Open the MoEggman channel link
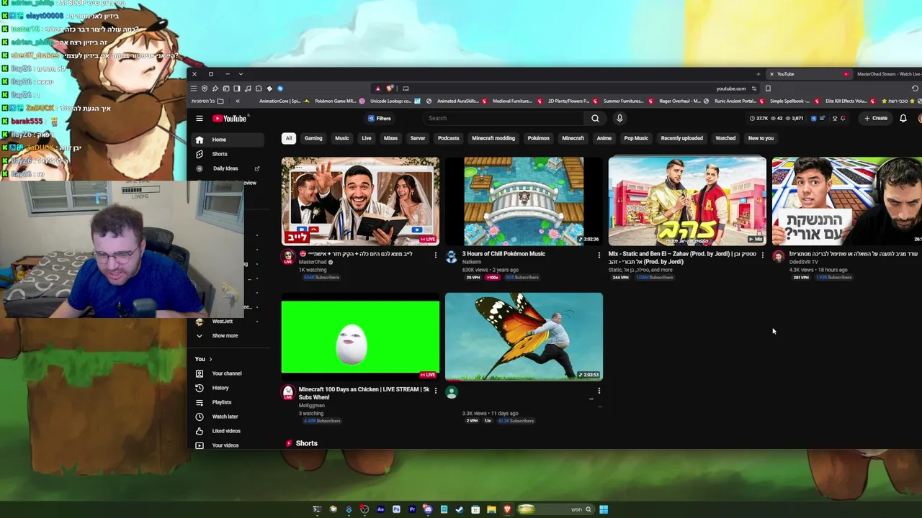922x518 pixels. tap(312, 406)
